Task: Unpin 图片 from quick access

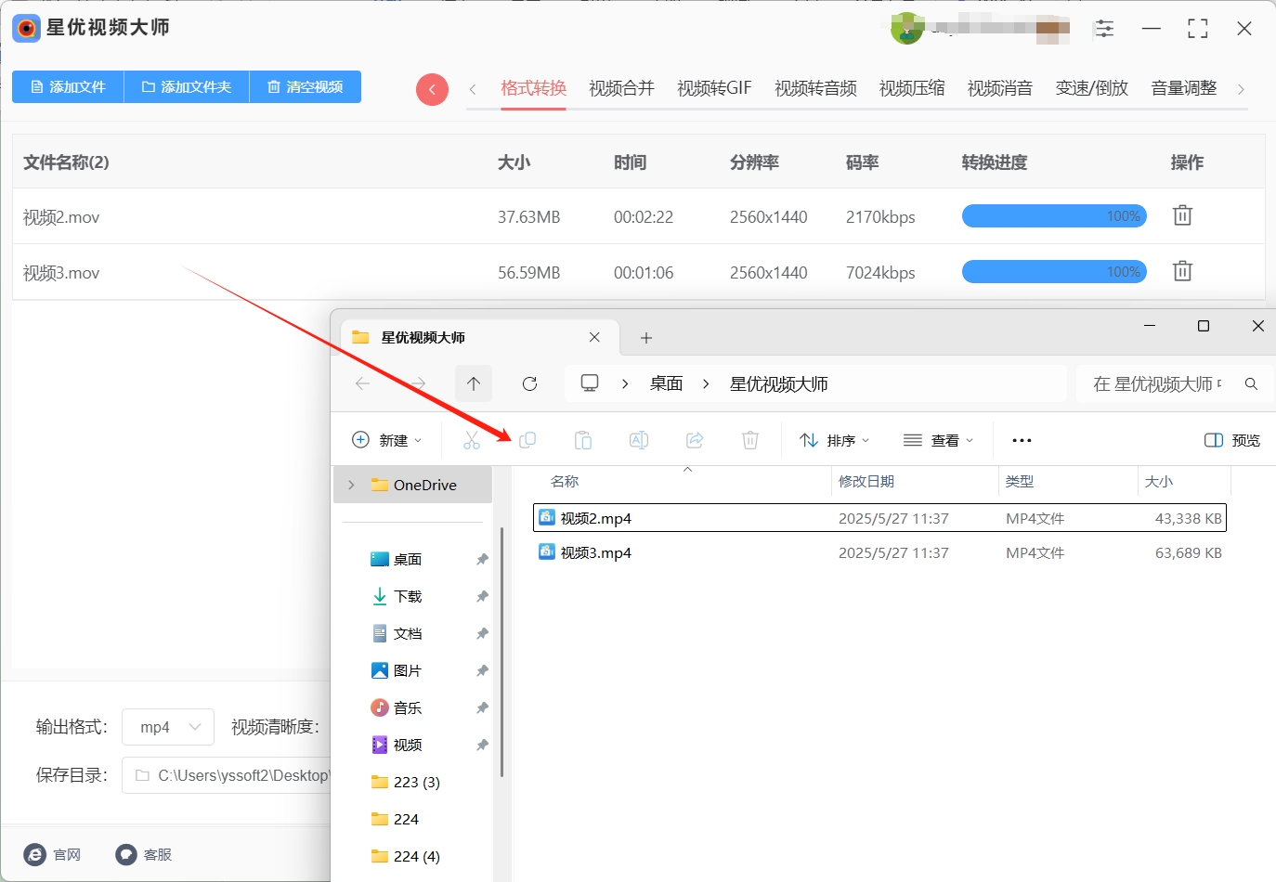Action: (x=482, y=670)
